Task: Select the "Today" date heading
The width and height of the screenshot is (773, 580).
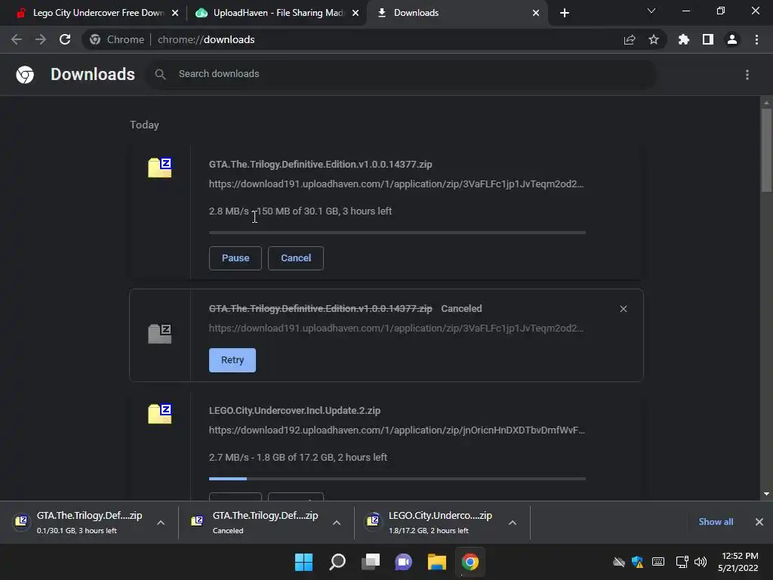Action: (144, 125)
